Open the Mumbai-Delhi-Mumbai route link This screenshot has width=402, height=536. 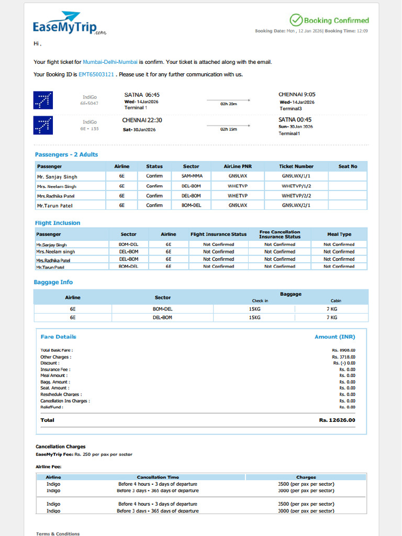(110, 62)
